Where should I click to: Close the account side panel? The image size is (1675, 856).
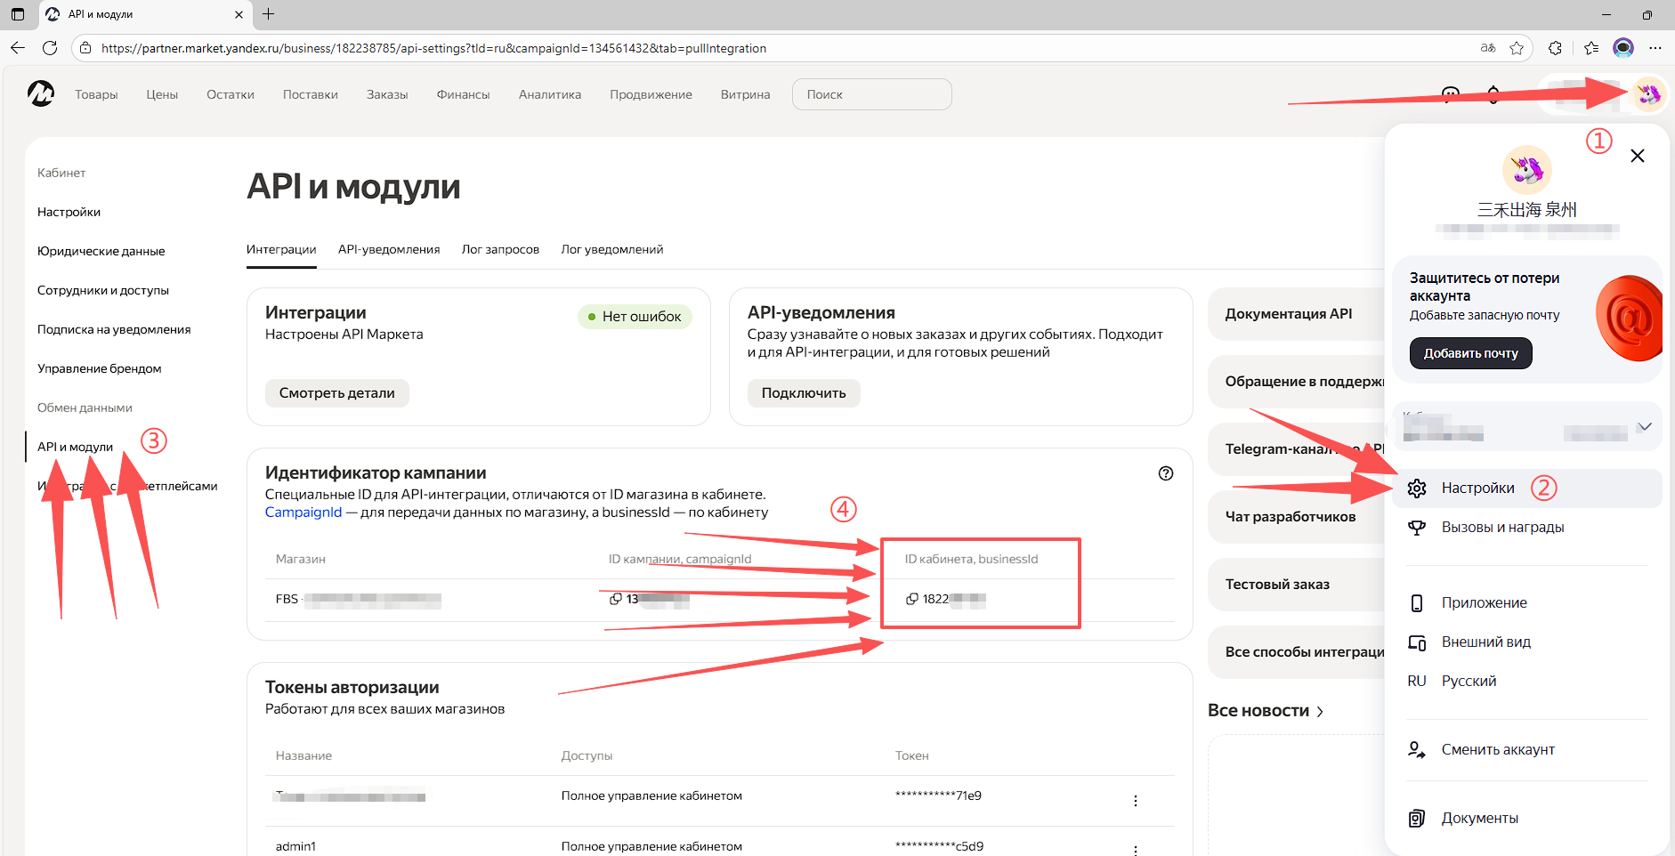[x=1638, y=156]
